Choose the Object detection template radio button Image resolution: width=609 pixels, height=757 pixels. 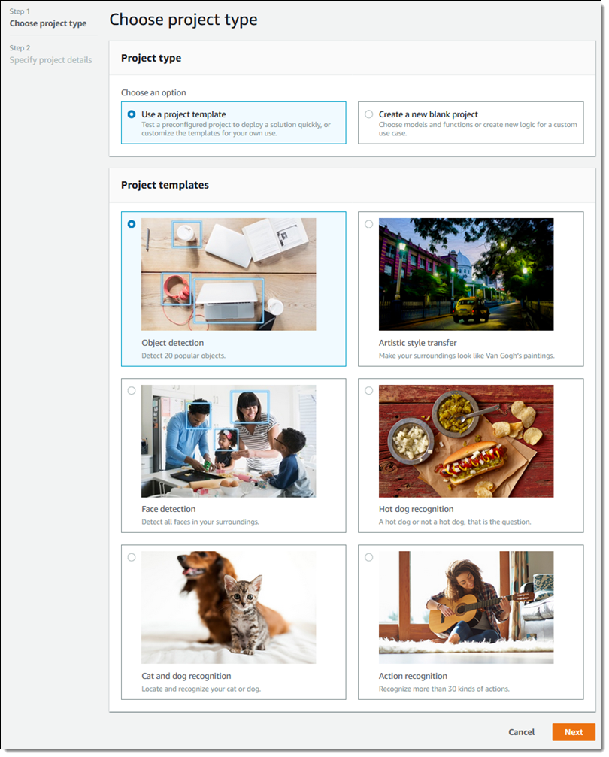click(132, 224)
